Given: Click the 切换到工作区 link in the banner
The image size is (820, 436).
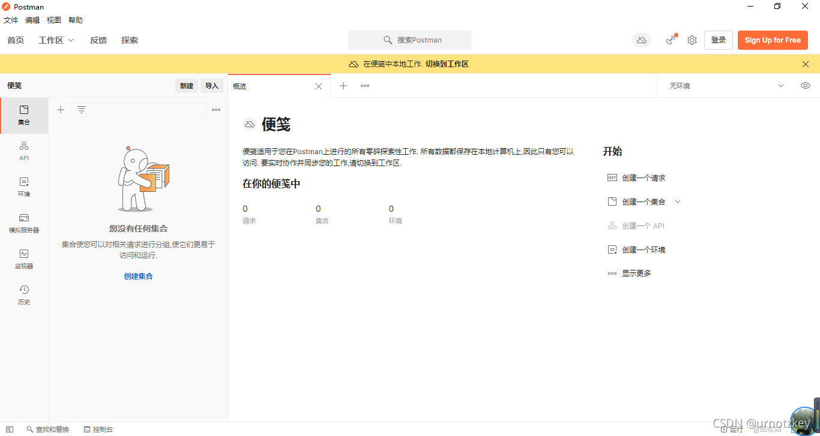Looking at the screenshot, I should coord(447,64).
